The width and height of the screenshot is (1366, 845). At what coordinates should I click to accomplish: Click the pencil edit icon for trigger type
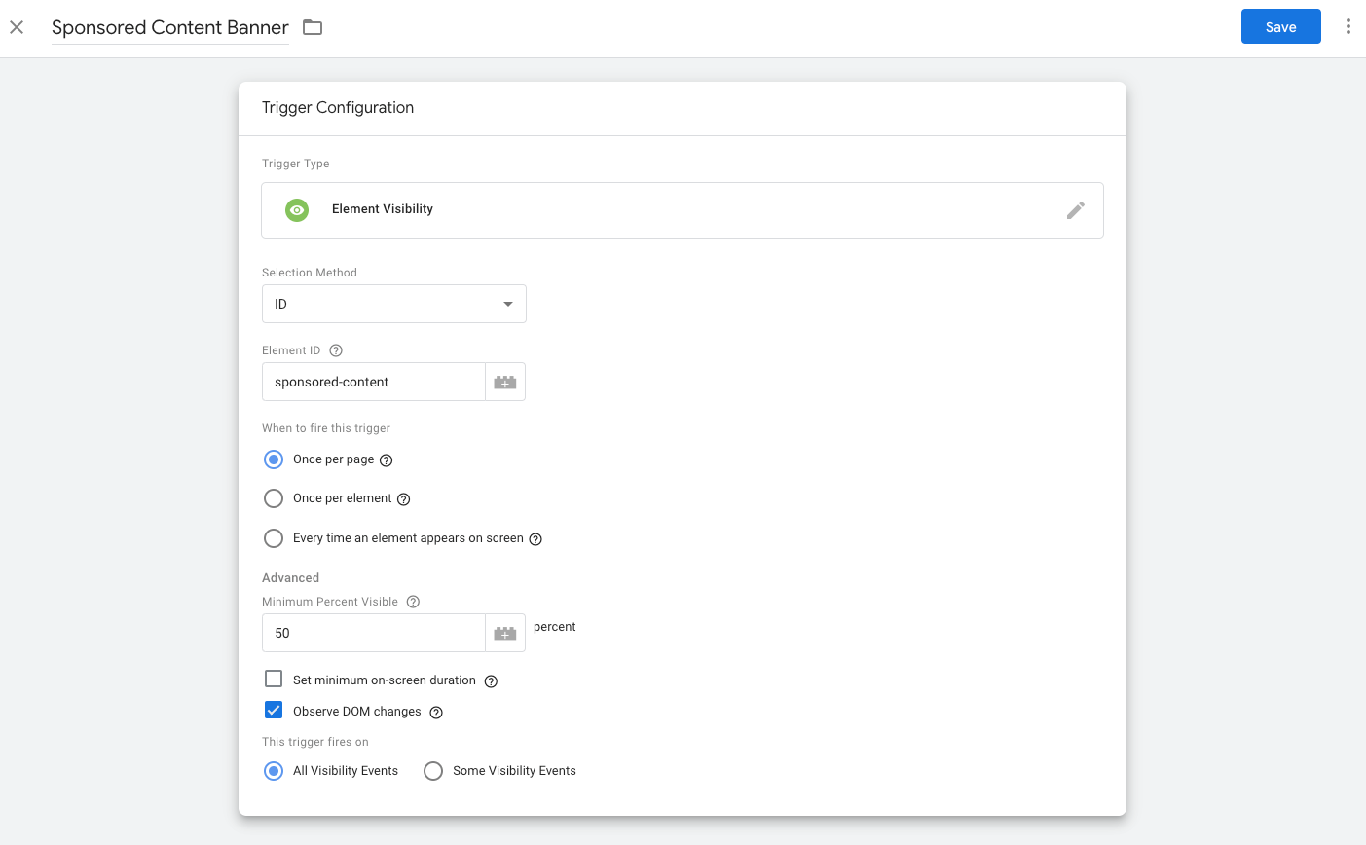click(1075, 210)
